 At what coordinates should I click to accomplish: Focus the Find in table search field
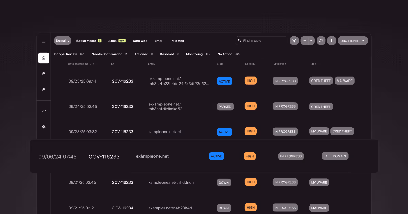pyautogui.click(x=263, y=41)
